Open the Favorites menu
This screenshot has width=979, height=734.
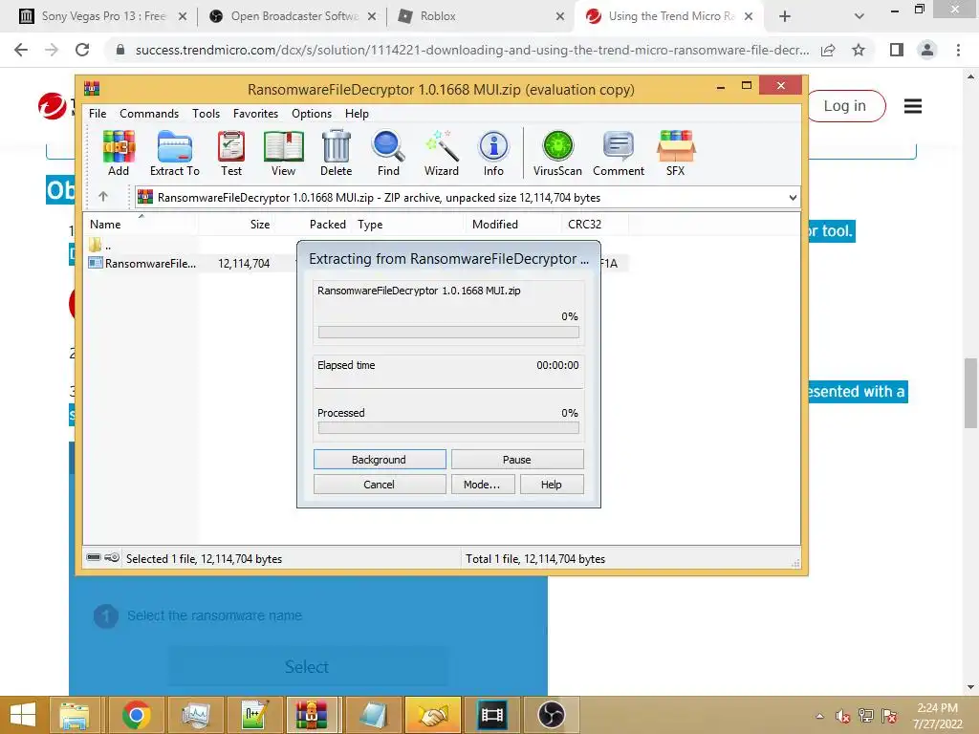[255, 114]
